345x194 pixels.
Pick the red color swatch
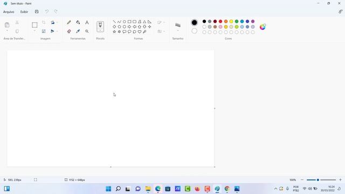(220, 22)
